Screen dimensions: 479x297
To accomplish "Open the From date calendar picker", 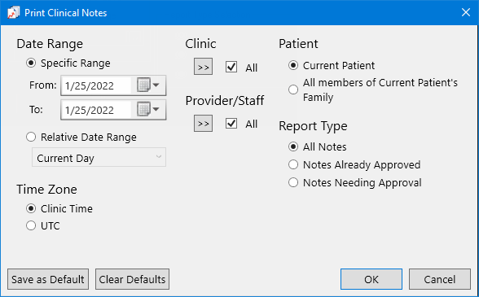I will (x=148, y=85).
